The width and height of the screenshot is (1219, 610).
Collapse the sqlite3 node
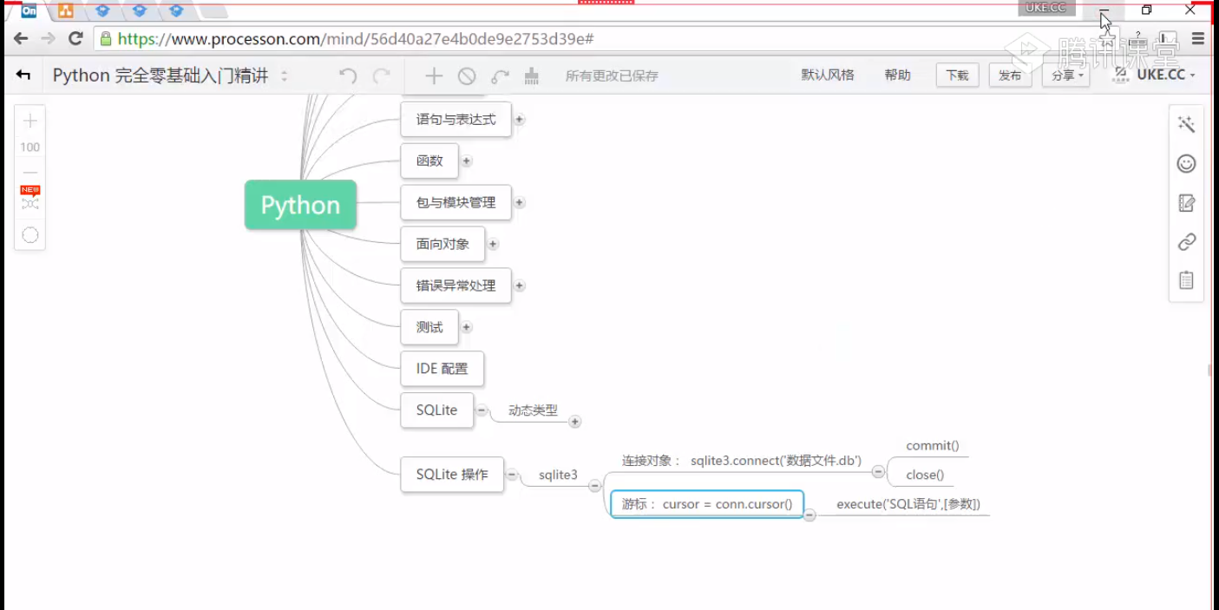coord(594,486)
